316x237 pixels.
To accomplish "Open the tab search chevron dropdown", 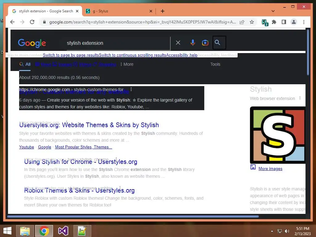I will 273,11.
